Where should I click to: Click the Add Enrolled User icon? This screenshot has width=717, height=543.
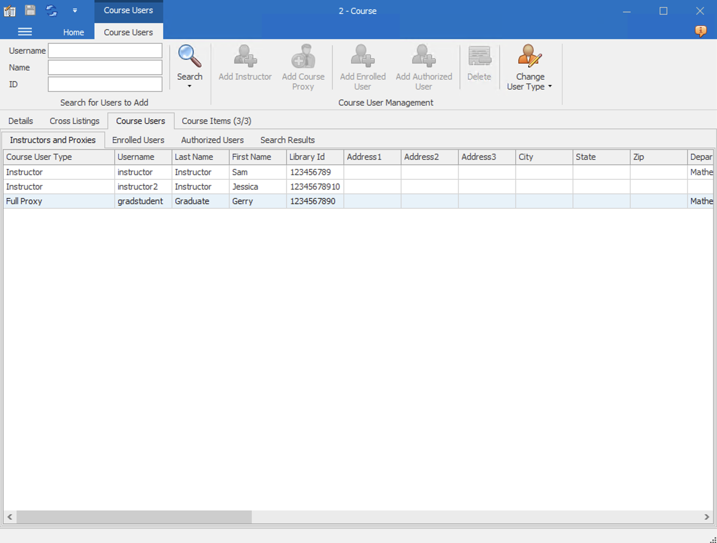point(363,57)
